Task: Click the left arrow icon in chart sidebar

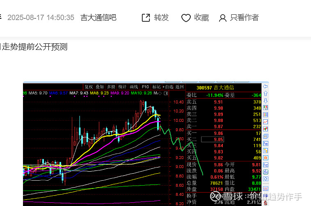Action: pos(265,86)
